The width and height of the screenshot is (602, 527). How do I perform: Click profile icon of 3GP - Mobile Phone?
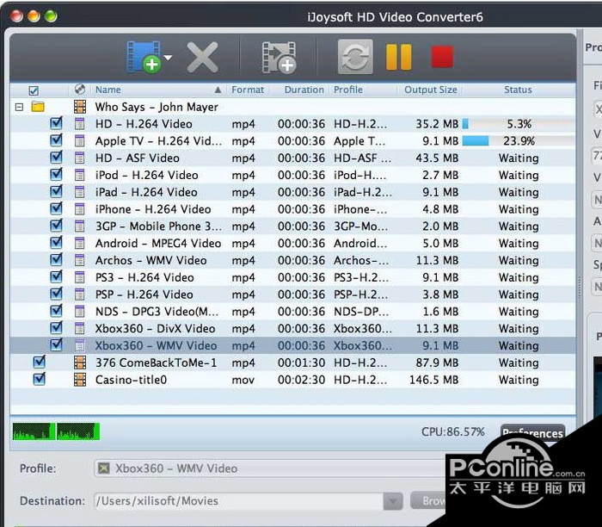pos(79,226)
